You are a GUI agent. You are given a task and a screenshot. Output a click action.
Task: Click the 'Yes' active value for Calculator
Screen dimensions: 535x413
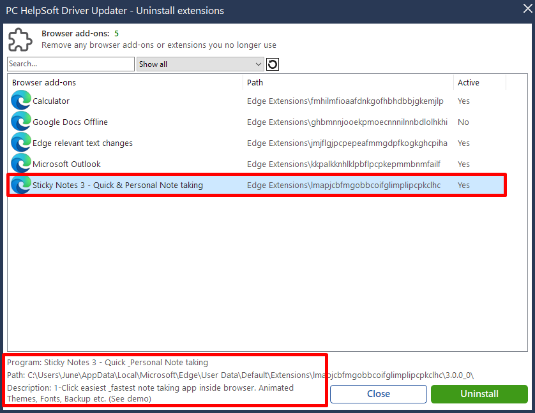tap(463, 101)
